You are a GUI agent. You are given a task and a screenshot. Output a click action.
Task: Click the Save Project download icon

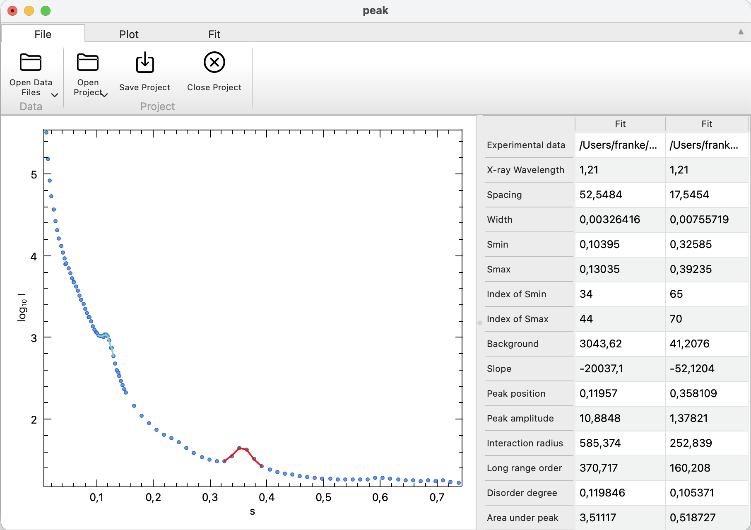(144, 63)
